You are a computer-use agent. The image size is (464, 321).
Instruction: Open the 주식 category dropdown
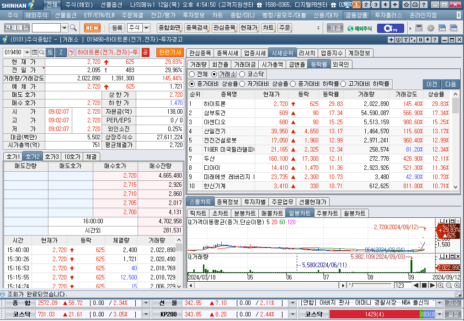tap(146, 28)
